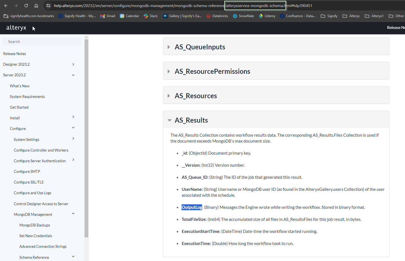The width and height of the screenshot is (405, 261).
Task: Collapse the MongoDB Management chevron
Action: click(x=73, y=213)
